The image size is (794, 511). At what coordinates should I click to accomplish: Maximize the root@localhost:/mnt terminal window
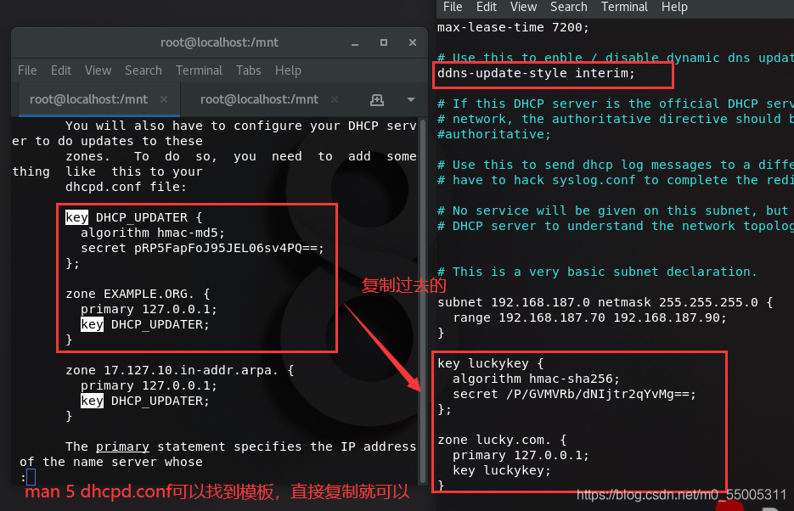384,42
